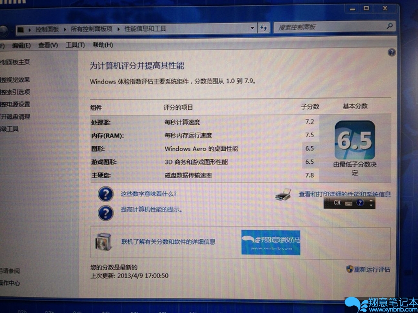The image size is (418, 313).
Task: Click the 重新运行评估 link
Action: [x=372, y=269]
